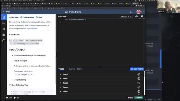Viewport: 180px width, 101px height.
Task: Click the RUN TESTS button
Action: 137,69
